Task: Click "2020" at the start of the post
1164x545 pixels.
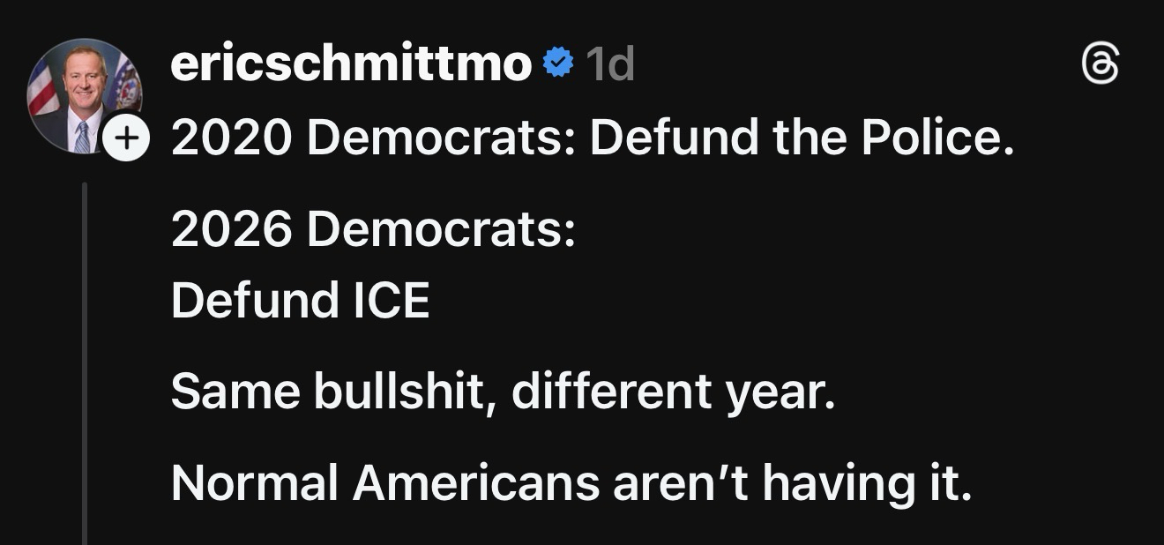Action: pyautogui.click(x=231, y=138)
